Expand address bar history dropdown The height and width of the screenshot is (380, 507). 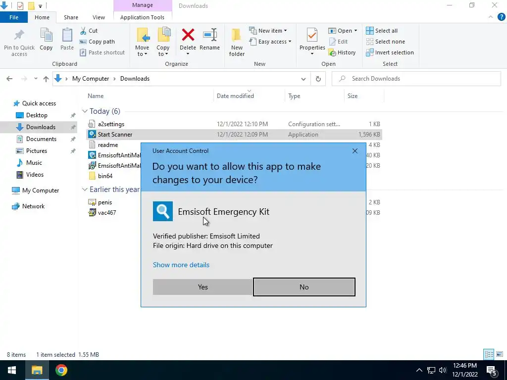304,79
